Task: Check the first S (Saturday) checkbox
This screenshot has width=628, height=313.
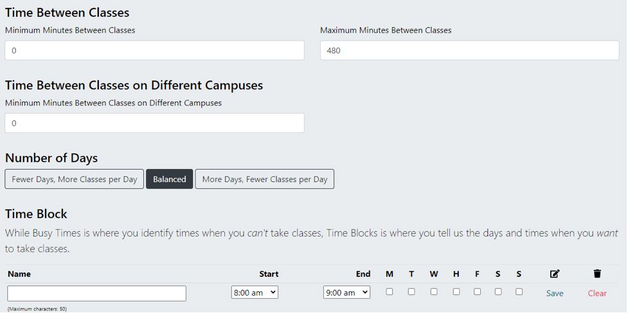Action: pyautogui.click(x=498, y=292)
